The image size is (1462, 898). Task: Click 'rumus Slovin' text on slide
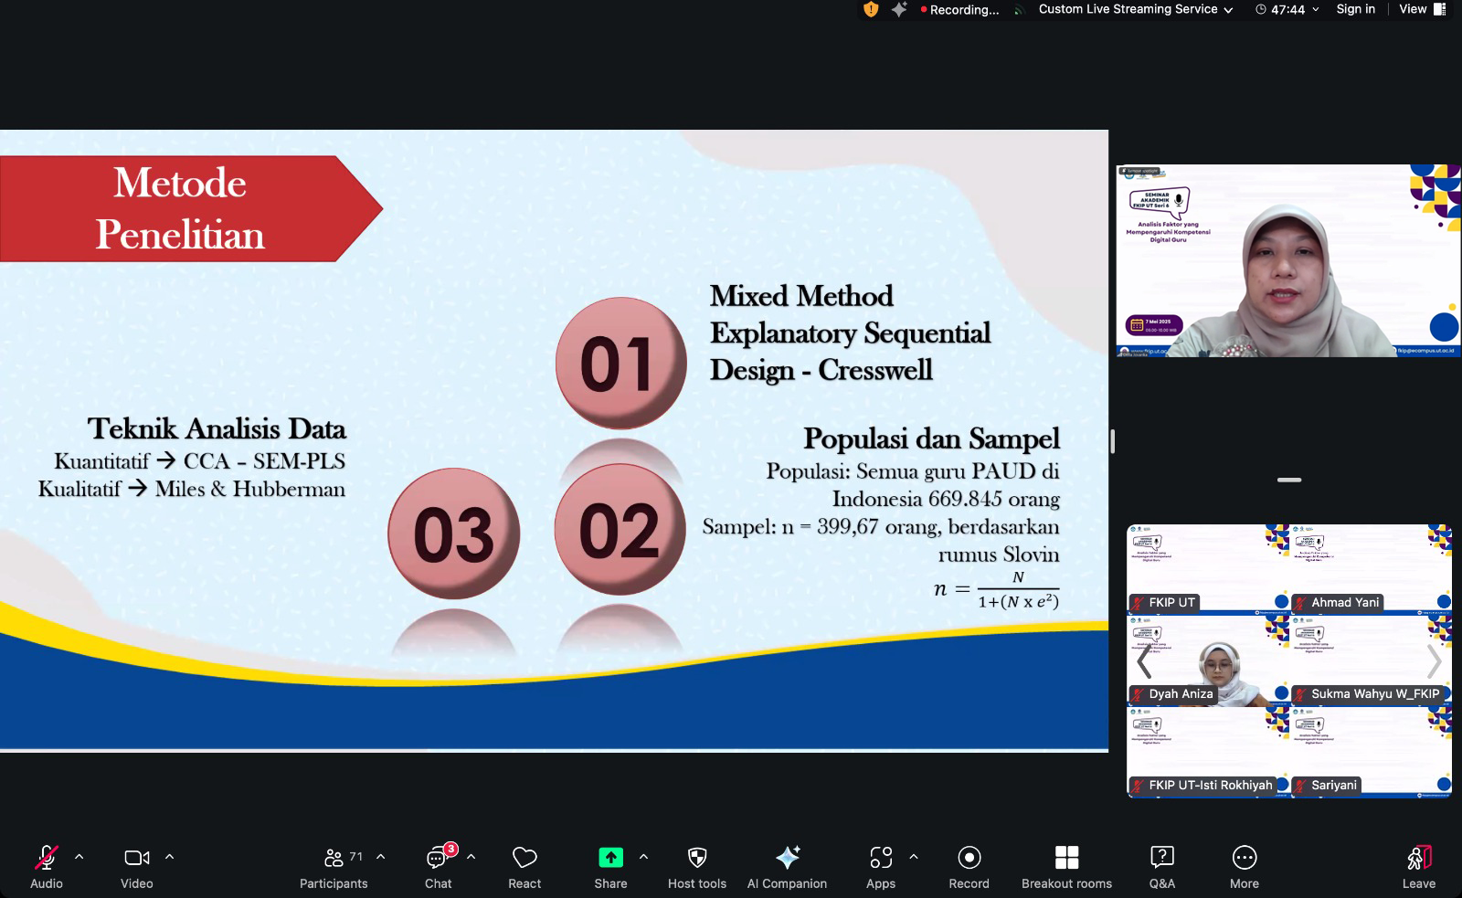coord(999,555)
